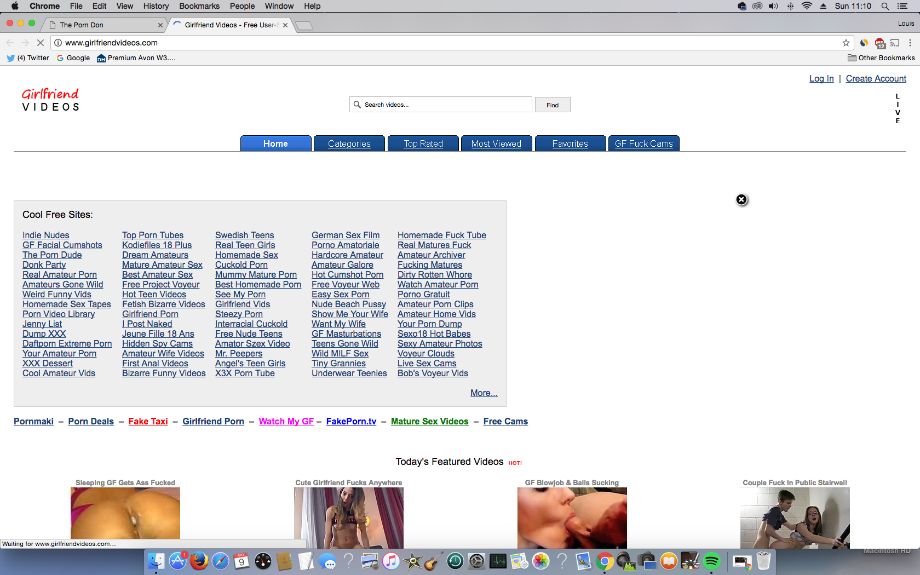Open Photos app from the dock
This screenshot has width=920, height=575.
(540, 561)
